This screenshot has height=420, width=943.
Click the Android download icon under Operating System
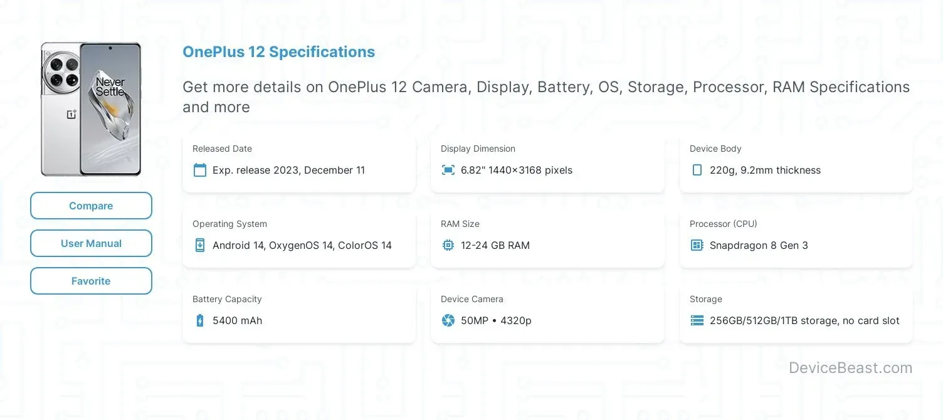point(199,245)
